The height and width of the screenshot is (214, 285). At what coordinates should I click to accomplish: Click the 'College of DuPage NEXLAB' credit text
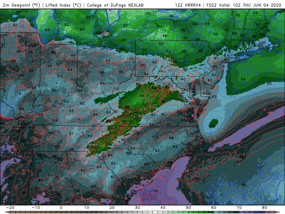(115, 5)
